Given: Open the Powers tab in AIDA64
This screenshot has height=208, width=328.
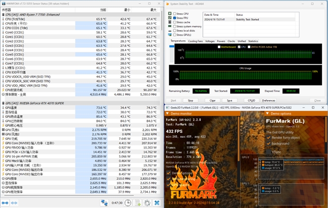Looking at the screenshot, I should pos(221,41).
